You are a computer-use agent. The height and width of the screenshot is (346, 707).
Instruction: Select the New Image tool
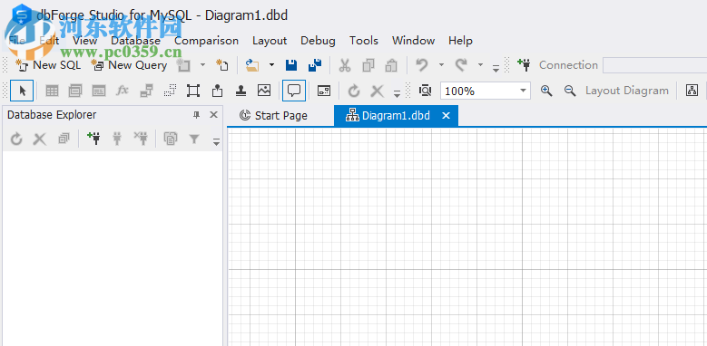pos(264,91)
